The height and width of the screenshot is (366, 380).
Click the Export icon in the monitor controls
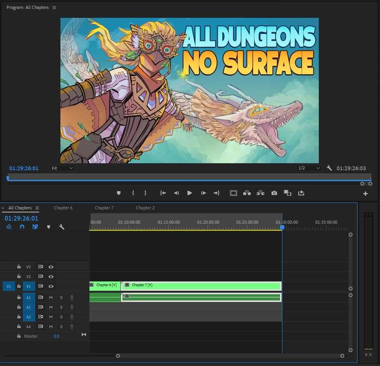point(301,193)
